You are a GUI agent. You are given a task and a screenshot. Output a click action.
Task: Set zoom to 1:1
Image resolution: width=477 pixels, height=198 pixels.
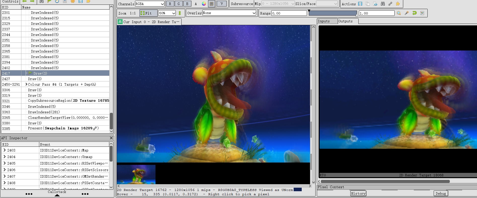pos(133,13)
